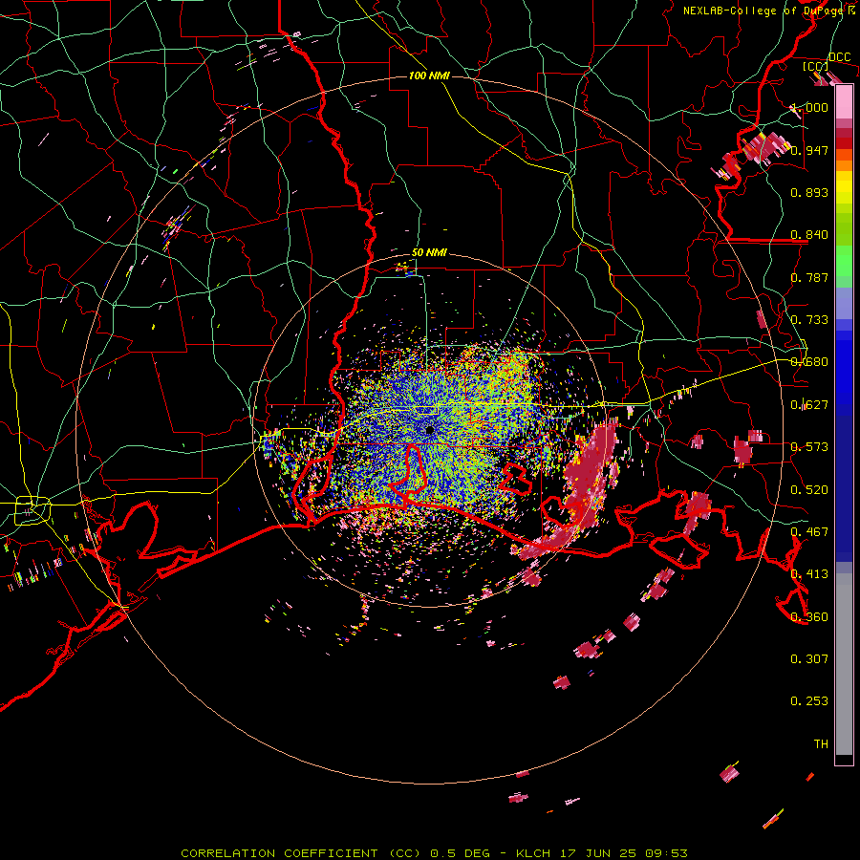Pick the bright green color bar segment
The image size is (860, 860).
844,261
